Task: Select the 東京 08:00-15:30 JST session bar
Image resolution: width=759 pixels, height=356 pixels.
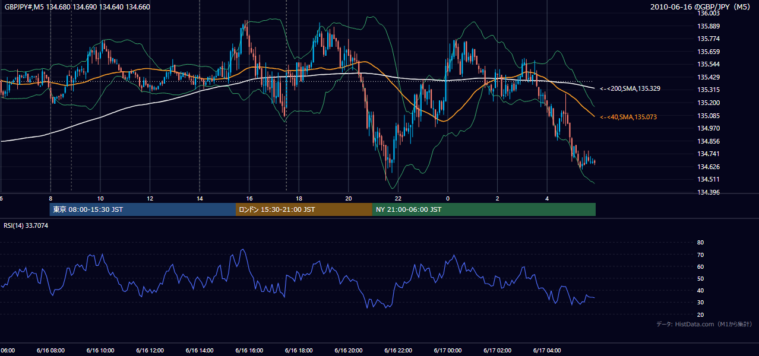Action: pos(143,209)
